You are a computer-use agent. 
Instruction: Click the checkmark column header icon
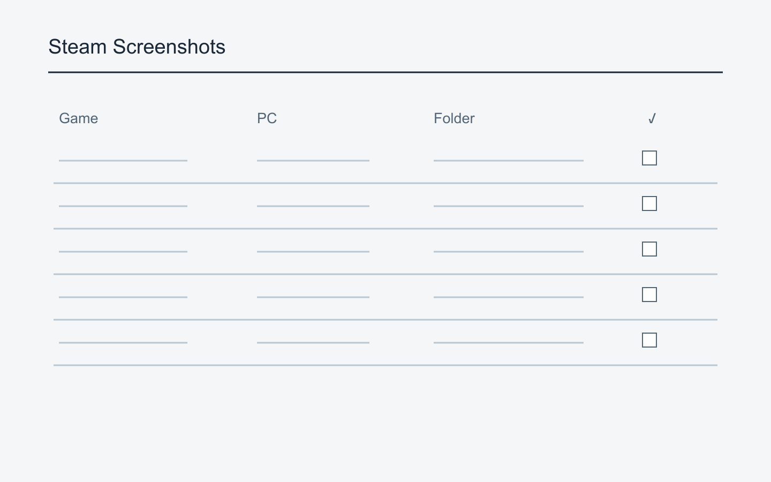[x=652, y=118]
